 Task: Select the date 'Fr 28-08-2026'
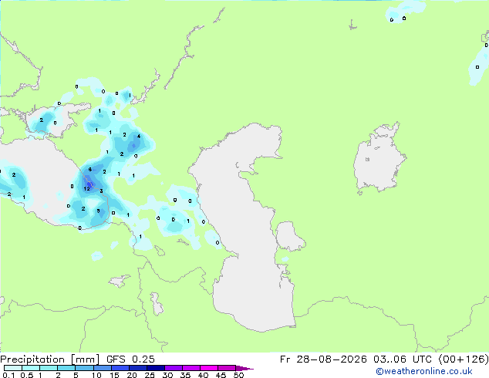323,359
